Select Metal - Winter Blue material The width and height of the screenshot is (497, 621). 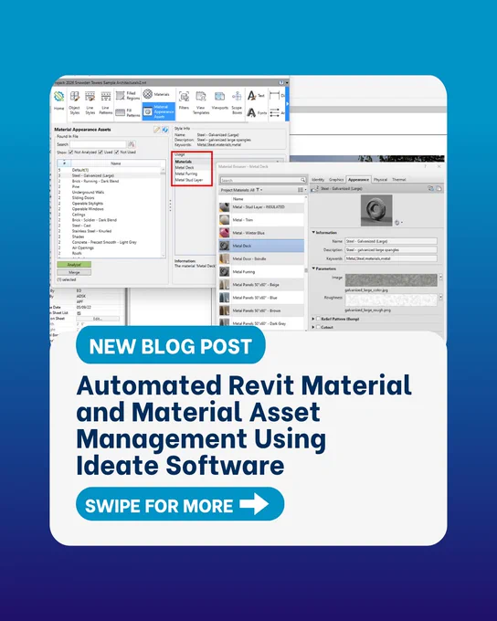(x=261, y=233)
